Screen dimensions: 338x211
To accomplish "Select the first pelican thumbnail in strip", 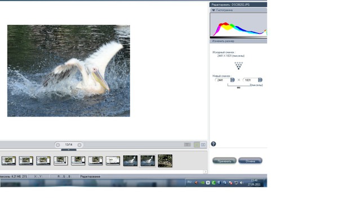I will (130, 161).
